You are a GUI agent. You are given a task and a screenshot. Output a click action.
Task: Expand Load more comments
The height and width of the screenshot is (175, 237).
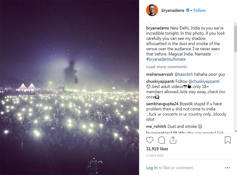click(166, 67)
